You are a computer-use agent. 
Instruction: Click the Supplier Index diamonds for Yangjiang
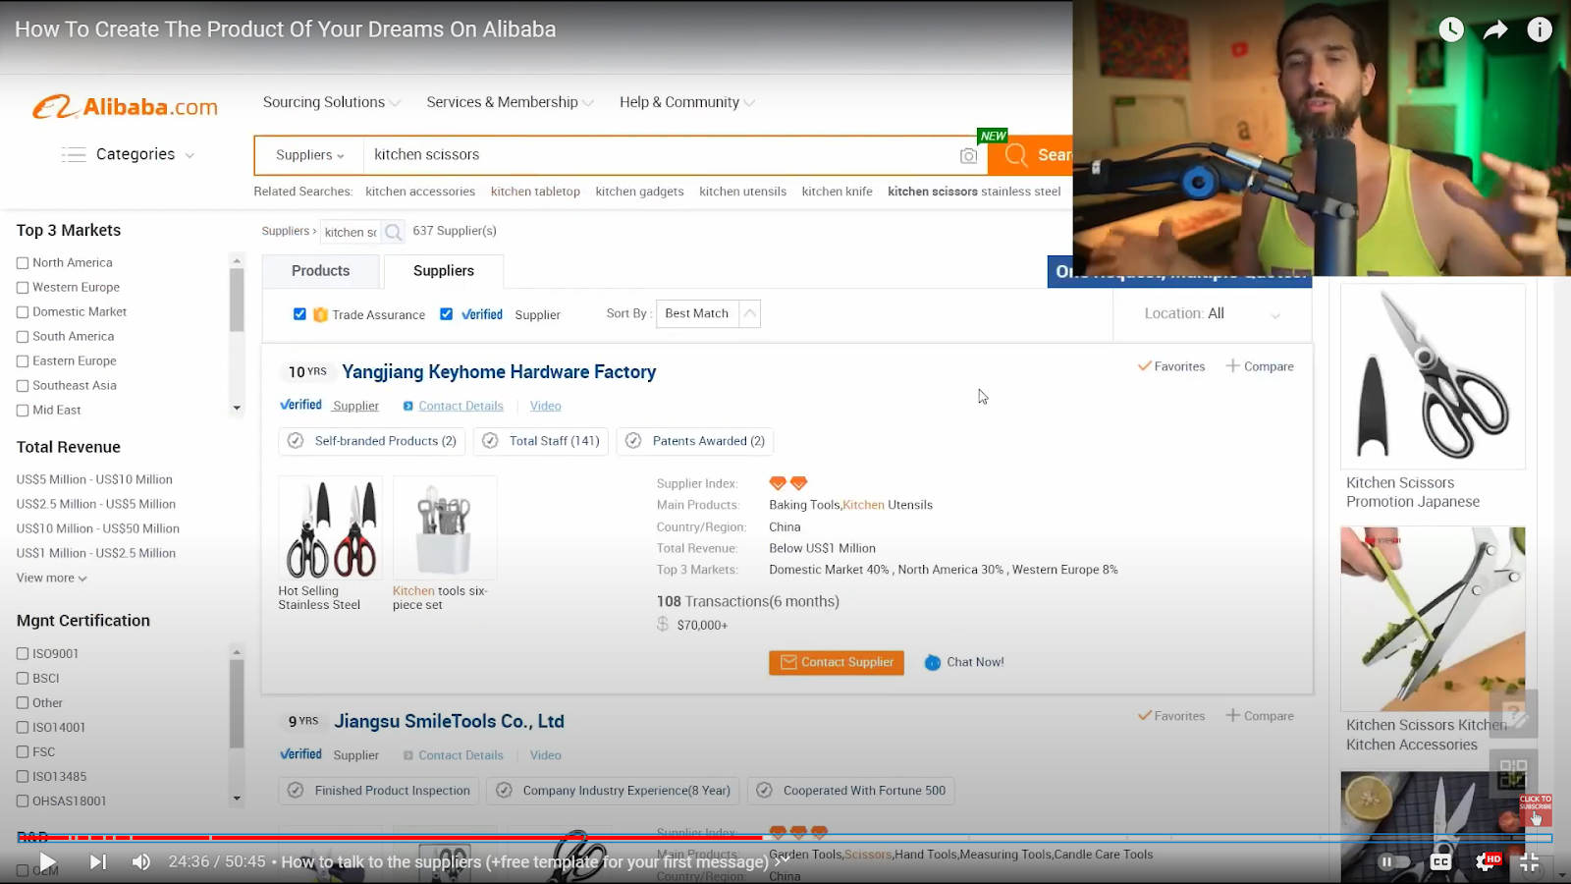click(x=787, y=483)
